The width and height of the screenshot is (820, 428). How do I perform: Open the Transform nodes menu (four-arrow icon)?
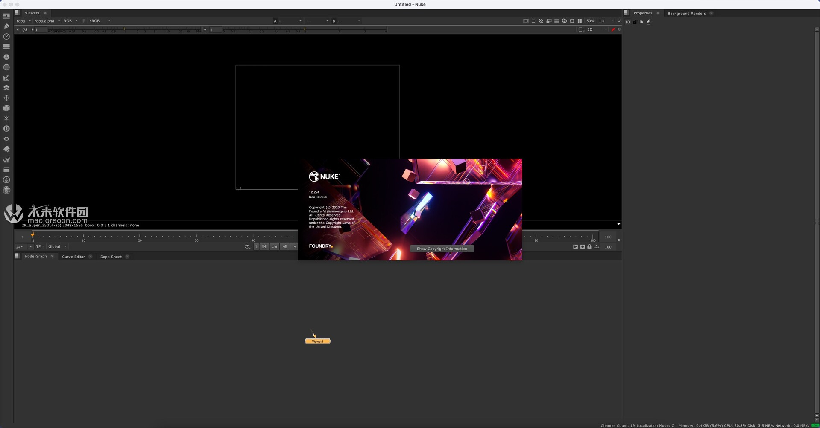pyautogui.click(x=6, y=98)
